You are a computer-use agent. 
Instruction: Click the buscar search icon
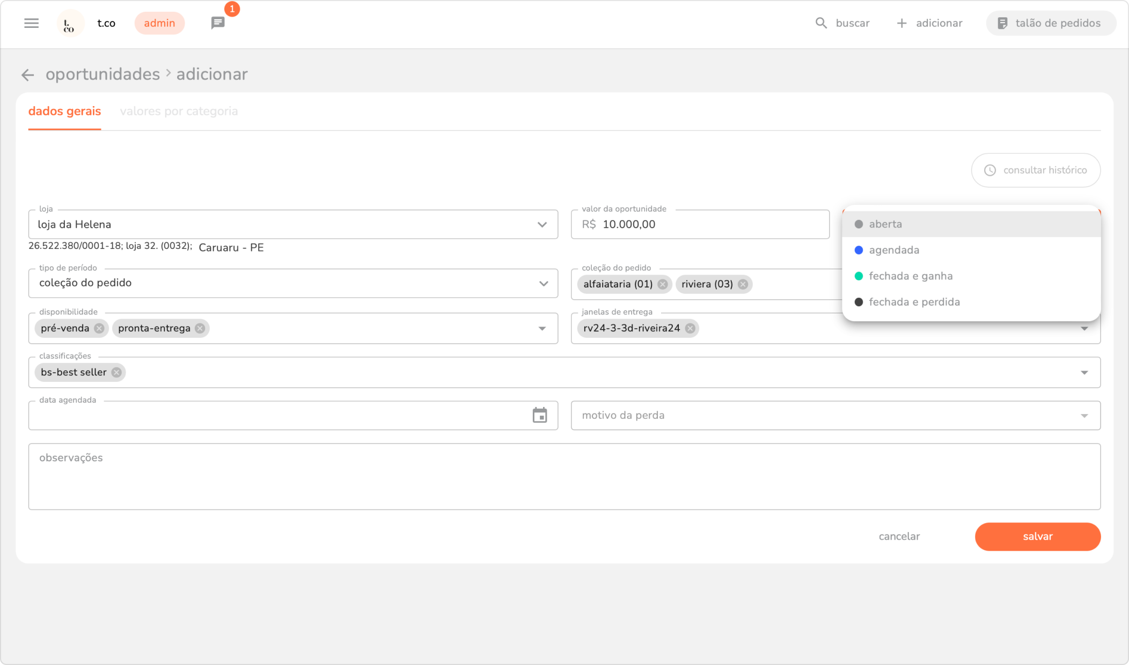(821, 23)
